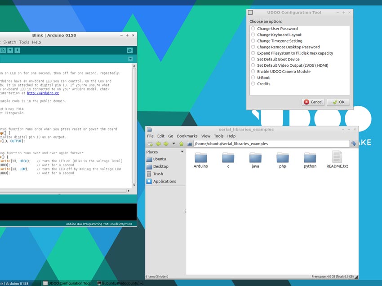Click the editor scroll-down arrow in Arduino
This screenshot has width=382, height=286.
[134, 185]
